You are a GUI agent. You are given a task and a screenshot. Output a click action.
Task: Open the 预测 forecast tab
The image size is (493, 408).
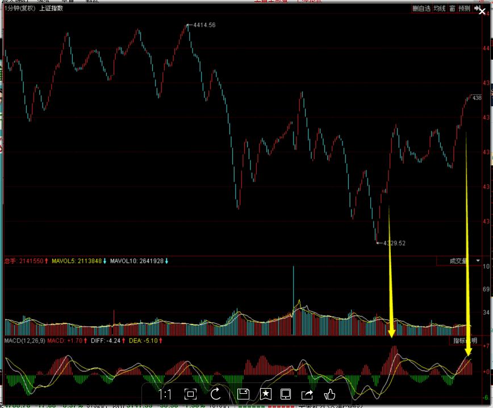click(x=464, y=9)
